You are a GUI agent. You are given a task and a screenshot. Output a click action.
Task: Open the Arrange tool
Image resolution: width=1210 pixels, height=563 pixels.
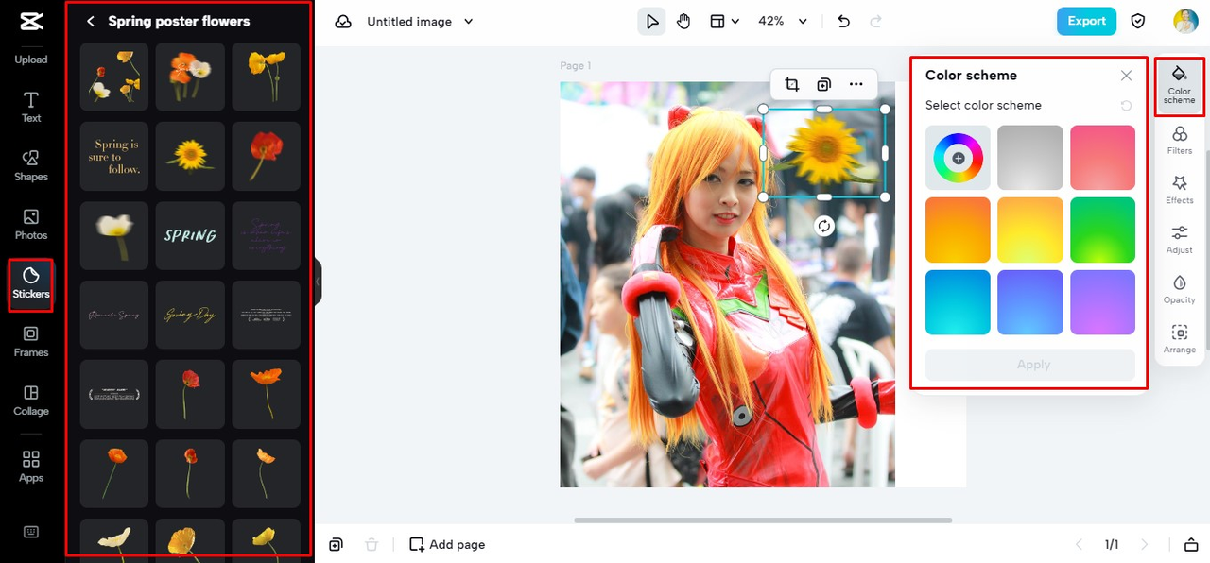[x=1180, y=339]
